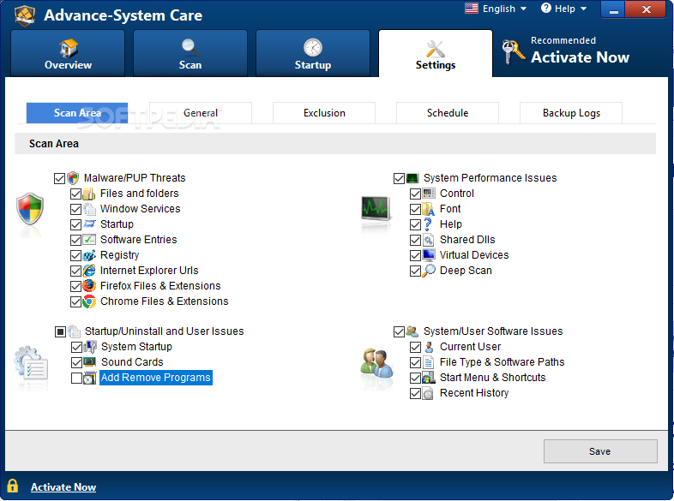The image size is (674, 501).
Task: Open the Help dropdown menu
Action: pyautogui.click(x=563, y=9)
